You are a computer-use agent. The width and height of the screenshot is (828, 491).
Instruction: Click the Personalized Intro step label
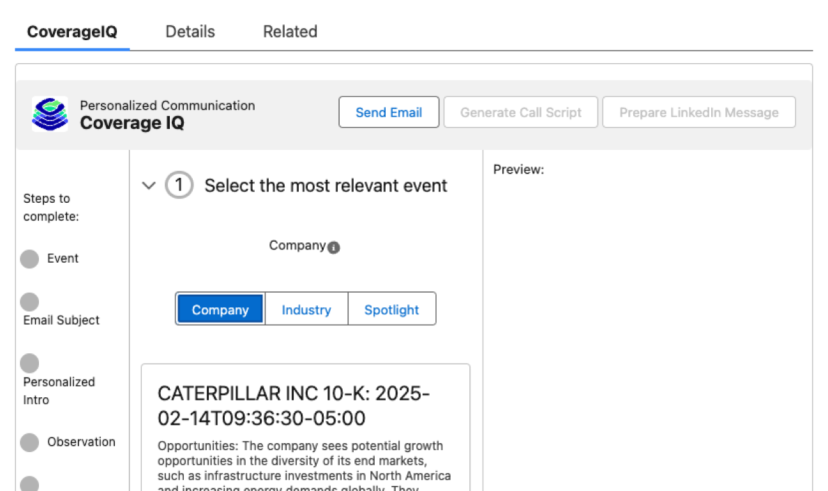[x=59, y=391]
